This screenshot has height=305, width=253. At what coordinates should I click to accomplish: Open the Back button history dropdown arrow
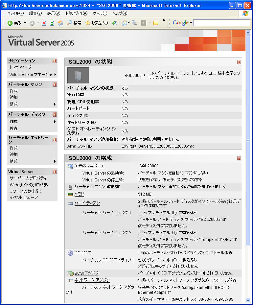[25, 23]
